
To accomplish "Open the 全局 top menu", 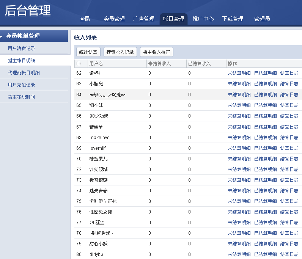I will click(85, 19).
